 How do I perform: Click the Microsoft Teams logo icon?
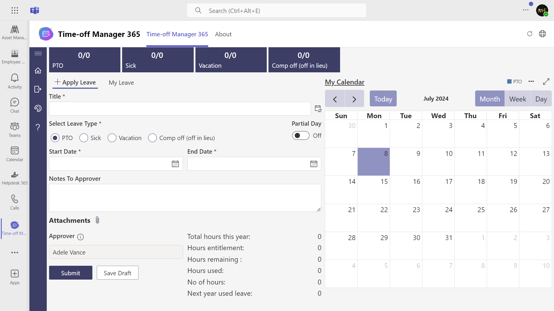point(35,11)
